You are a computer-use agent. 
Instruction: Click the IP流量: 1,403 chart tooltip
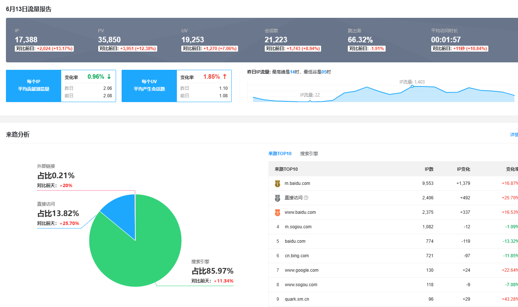point(412,82)
